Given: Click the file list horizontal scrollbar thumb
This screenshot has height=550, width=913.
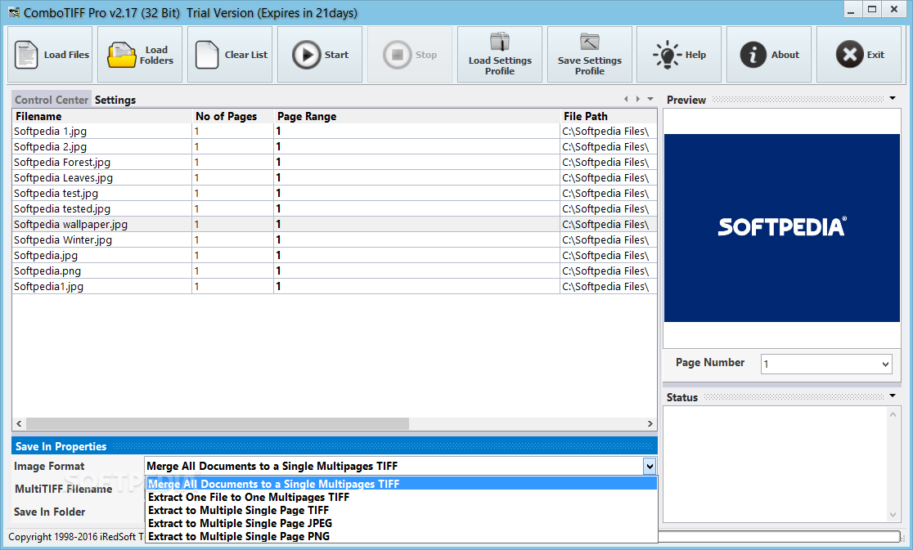Looking at the screenshot, I should 218,424.
